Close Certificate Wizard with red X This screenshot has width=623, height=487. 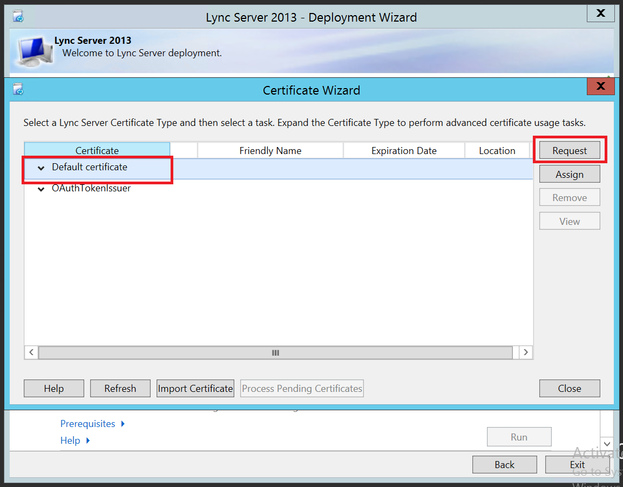pyautogui.click(x=600, y=86)
